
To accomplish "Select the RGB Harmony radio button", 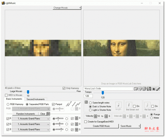I will (8, 104).
